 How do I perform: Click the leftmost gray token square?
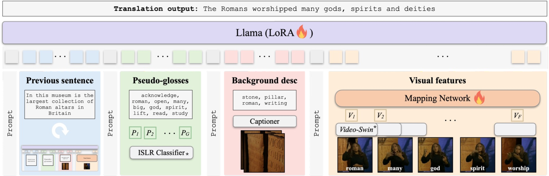[x=12, y=57]
